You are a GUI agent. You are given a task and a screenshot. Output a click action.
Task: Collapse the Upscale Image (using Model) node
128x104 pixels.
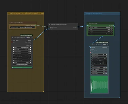point(49,24)
